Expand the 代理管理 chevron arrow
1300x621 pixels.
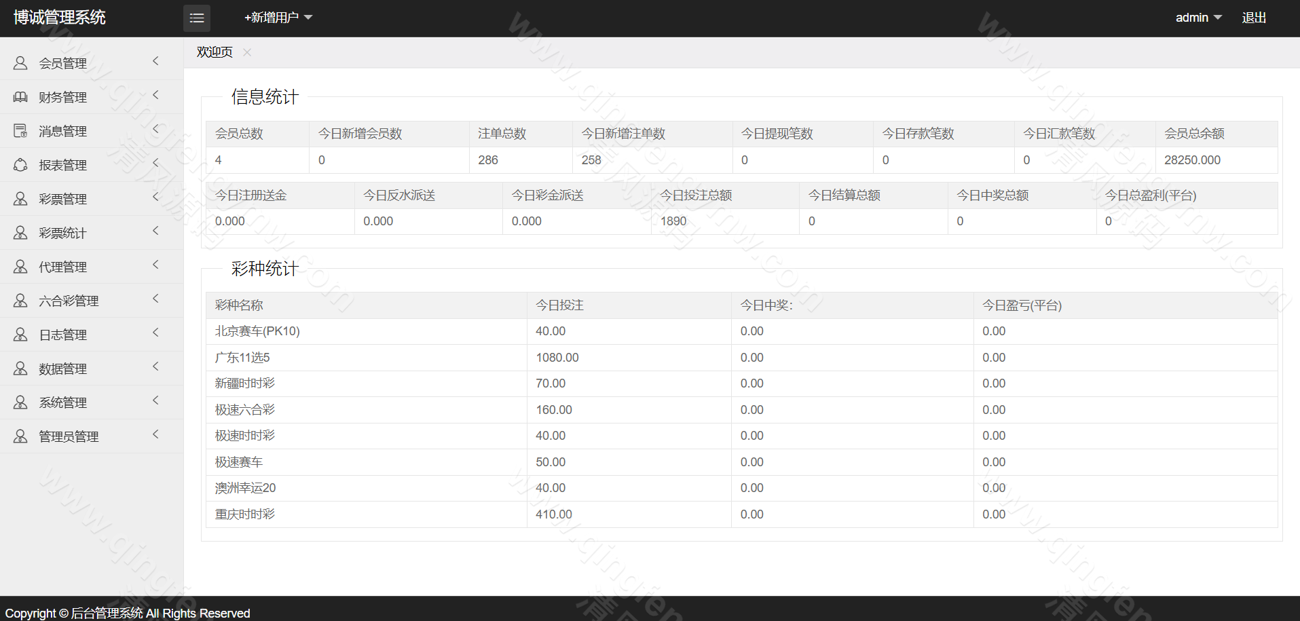(x=155, y=265)
